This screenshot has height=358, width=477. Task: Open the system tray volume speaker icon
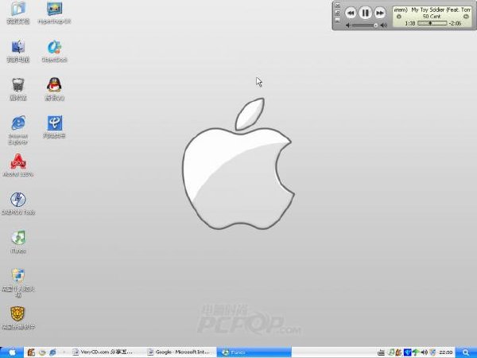click(x=424, y=352)
